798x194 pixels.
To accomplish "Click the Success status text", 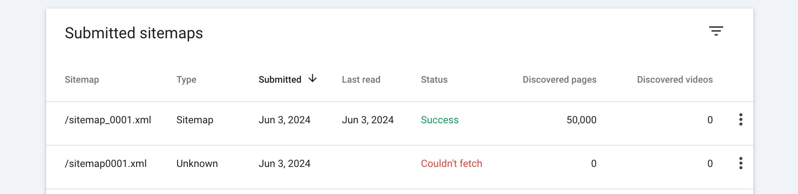I will point(439,120).
